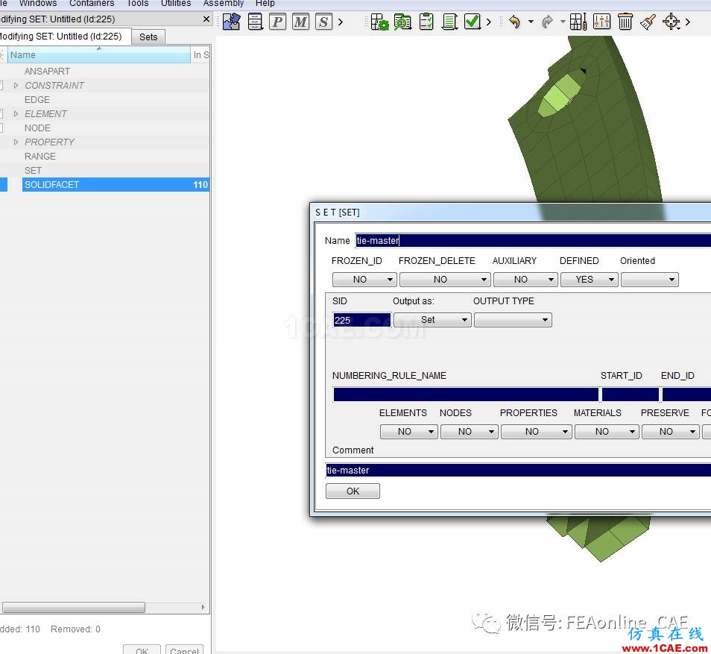Click the scrollbar right arrow in left panel
Image resolution: width=711 pixels, height=654 pixels.
click(x=203, y=607)
